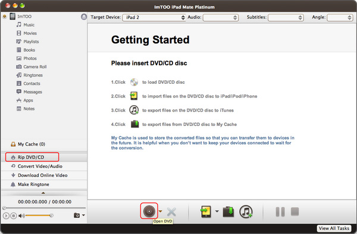Select Download Online Video option

pyautogui.click(x=44, y=175)
